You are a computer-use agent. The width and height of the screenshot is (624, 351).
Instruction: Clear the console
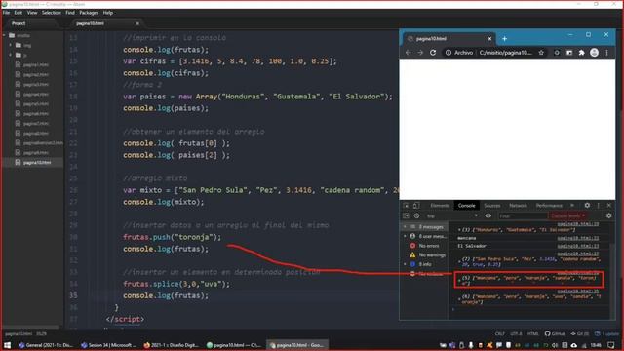click(x=416, y=216)
